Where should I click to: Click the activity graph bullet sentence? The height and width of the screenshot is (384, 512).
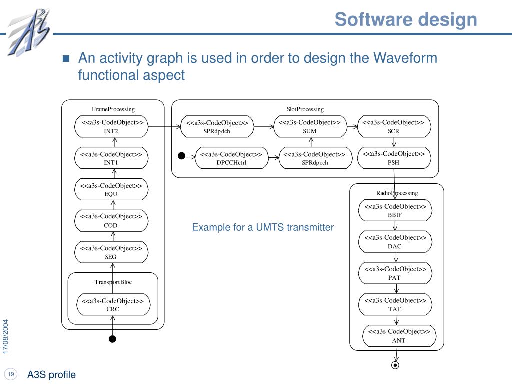pyautogui.click(x=257, y=66)
